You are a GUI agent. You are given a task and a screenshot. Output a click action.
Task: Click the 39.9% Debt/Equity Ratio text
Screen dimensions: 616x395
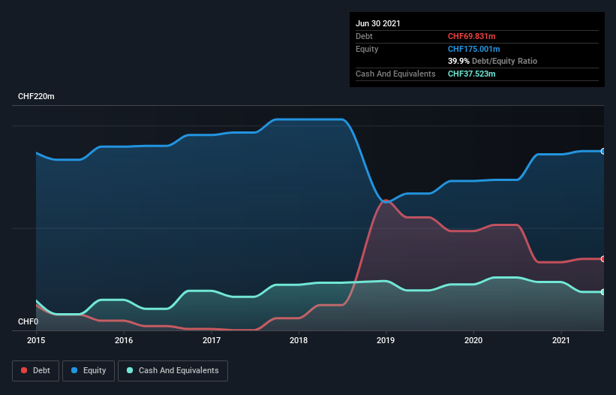click(493, 62)
